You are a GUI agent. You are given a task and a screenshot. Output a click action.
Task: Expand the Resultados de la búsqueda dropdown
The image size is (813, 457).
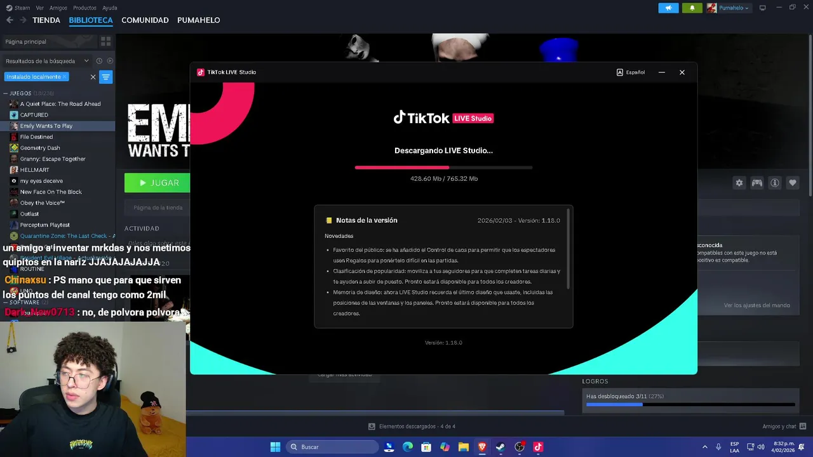click(x=47, y=61)
